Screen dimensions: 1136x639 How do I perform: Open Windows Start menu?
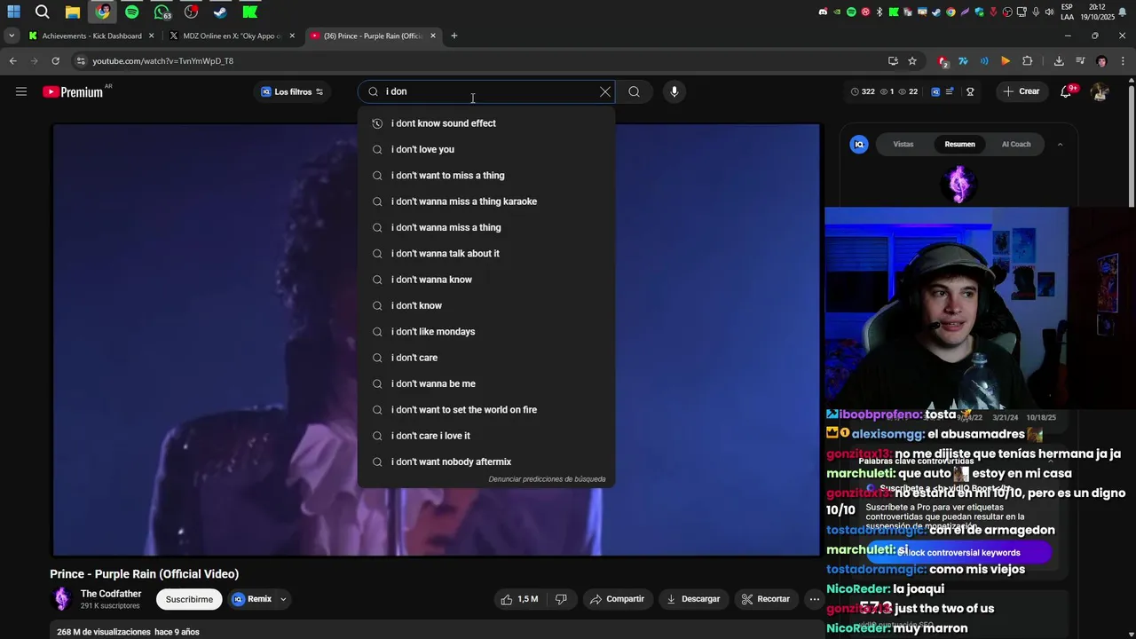pos(14,12)
